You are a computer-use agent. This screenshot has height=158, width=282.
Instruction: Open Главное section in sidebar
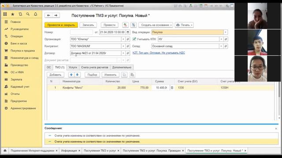coord(15,22)
